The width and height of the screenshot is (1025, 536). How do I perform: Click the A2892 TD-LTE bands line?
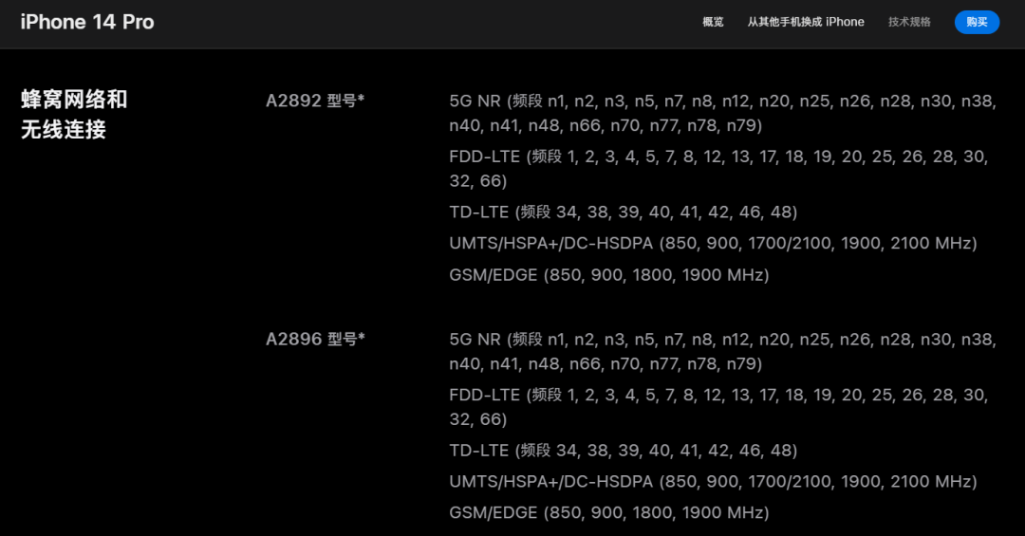(623, 212)
